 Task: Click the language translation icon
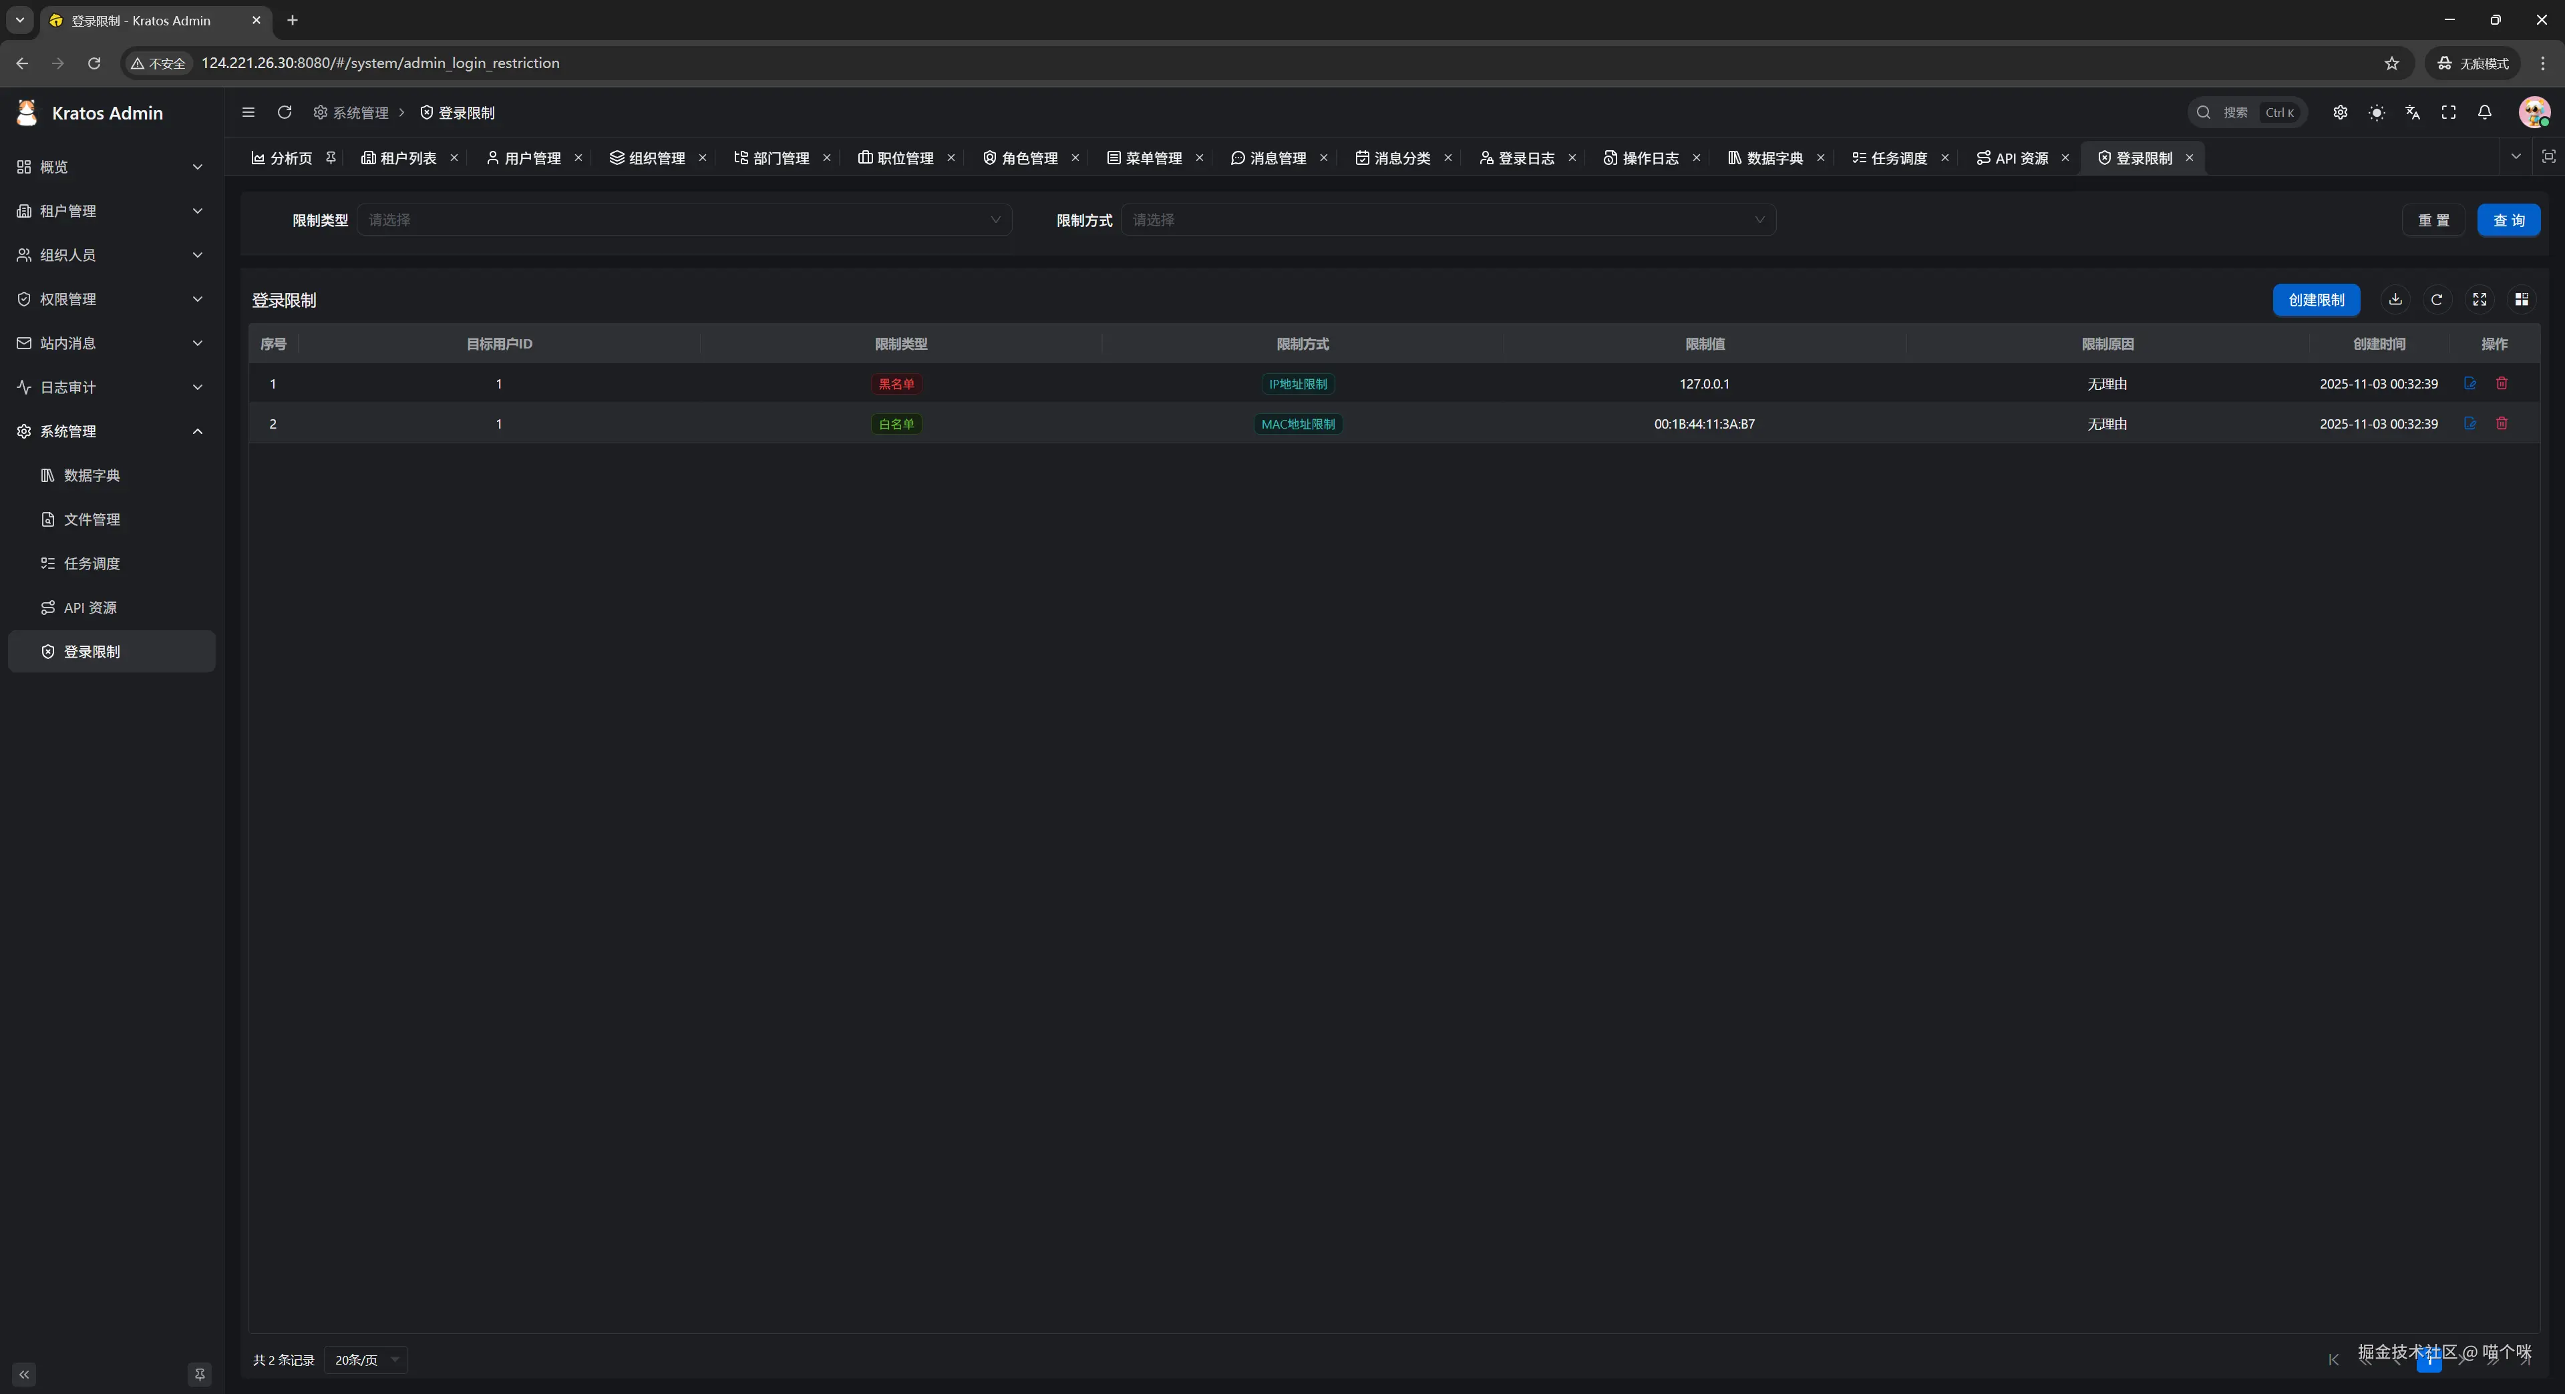(x=2411, y=112)
